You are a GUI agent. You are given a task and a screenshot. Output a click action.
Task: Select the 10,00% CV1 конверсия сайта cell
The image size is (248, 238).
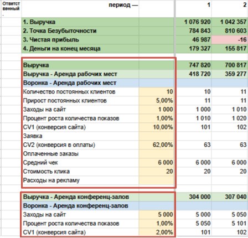[156, 127]
